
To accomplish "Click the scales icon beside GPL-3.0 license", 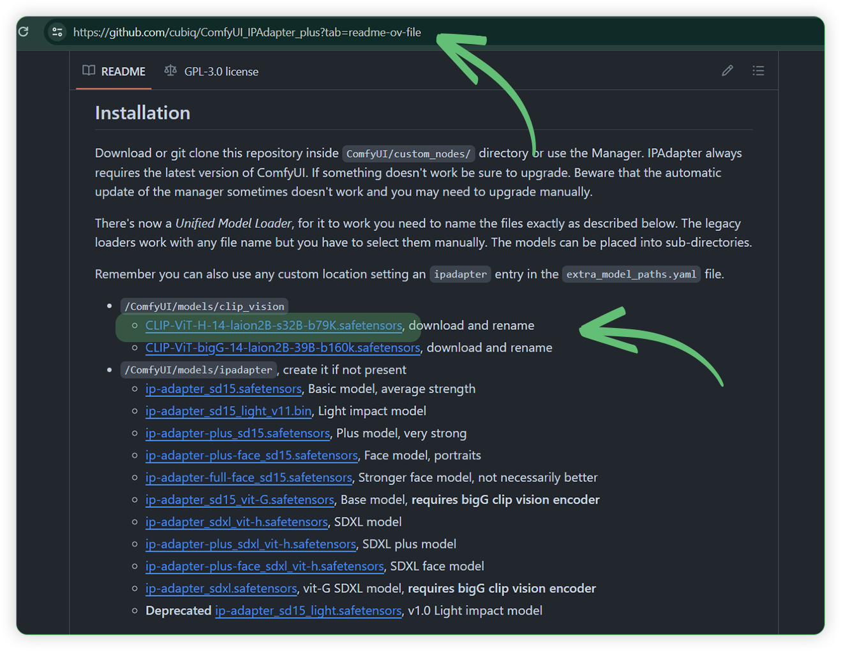I will click(x=170, y=71).
